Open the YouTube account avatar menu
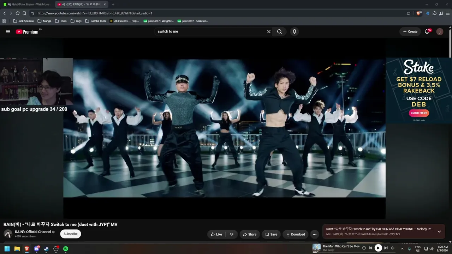Screen dimensions: 452x254 click(x=440, y=31)
